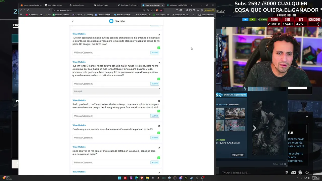Open File Explorer from the taskbar
Viewport: 322px width, 181px height.
click(147, 178)
